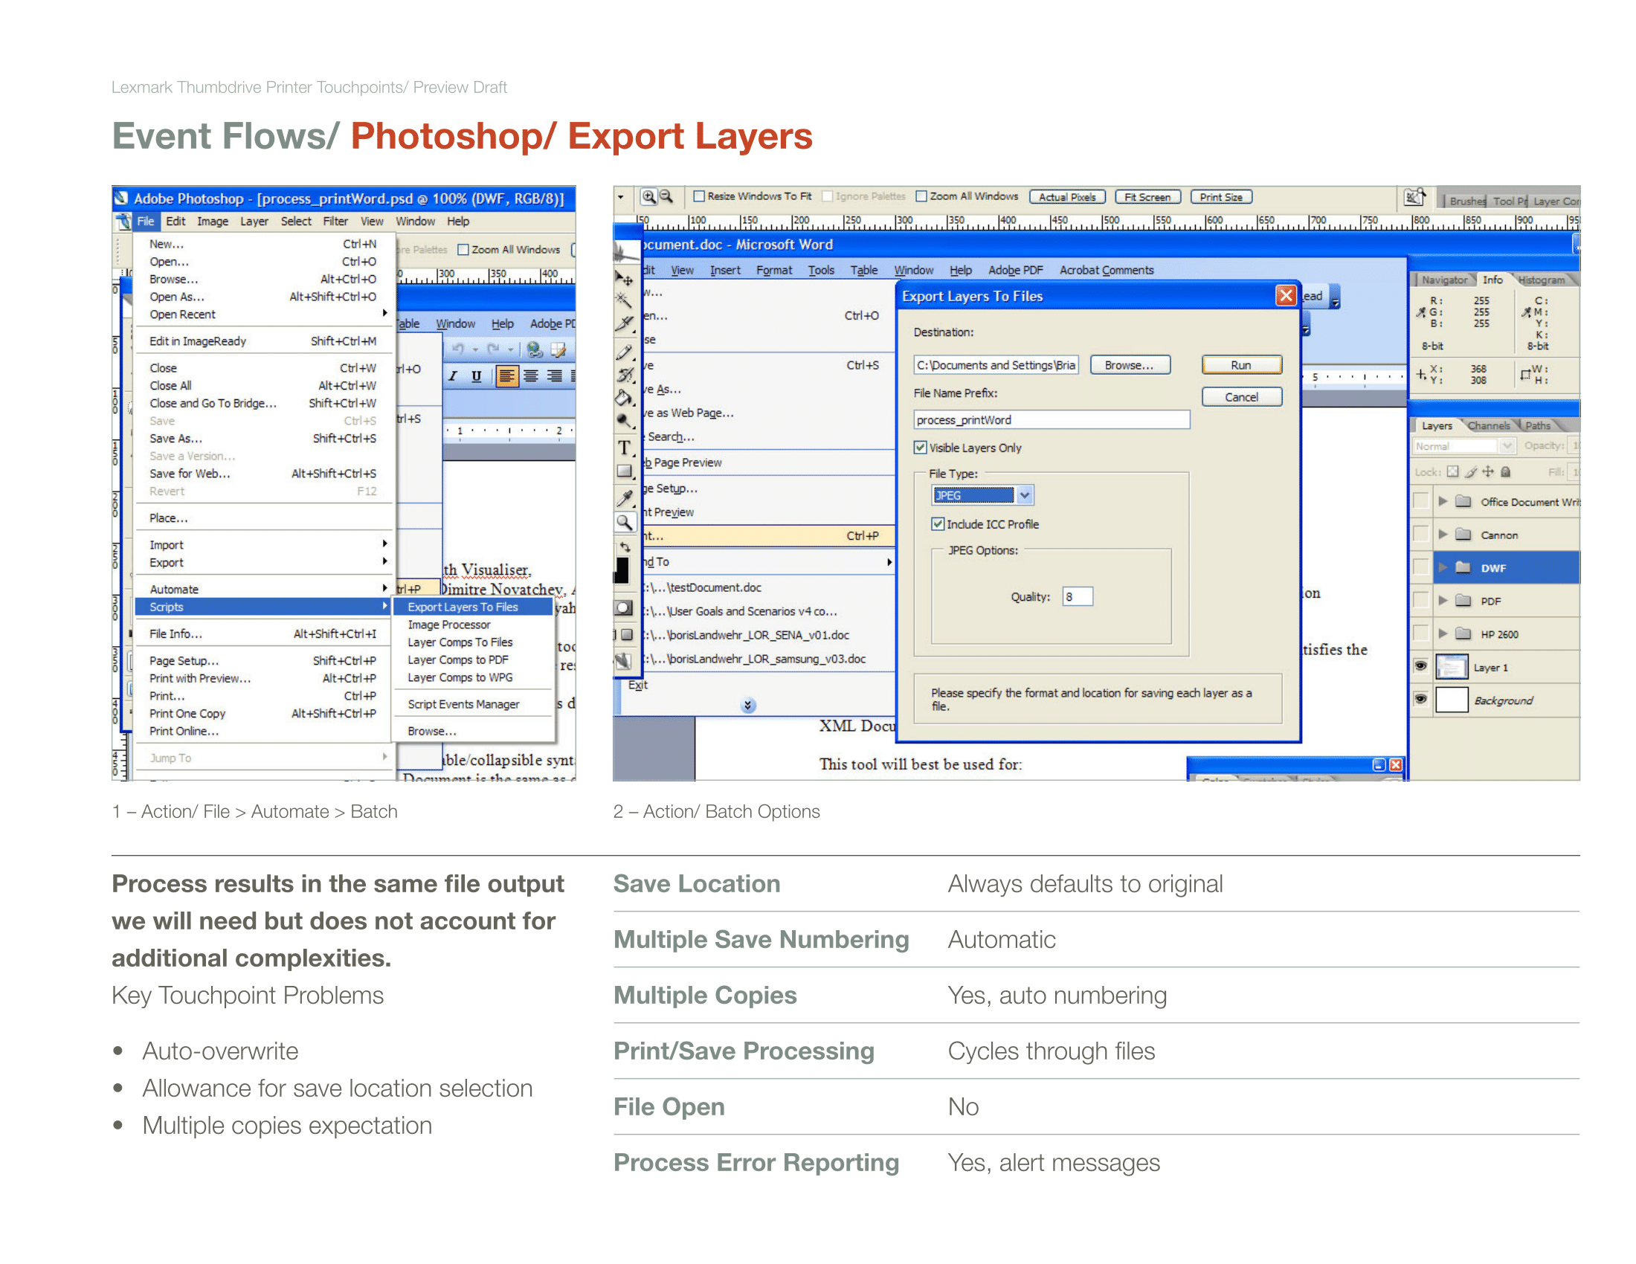Image resolution: width=1636 pixels, height=1264 pixels.
Task: Select the Eyedropper tool in the toolbox
Action: pyautogui.click(x=624, y=498)
